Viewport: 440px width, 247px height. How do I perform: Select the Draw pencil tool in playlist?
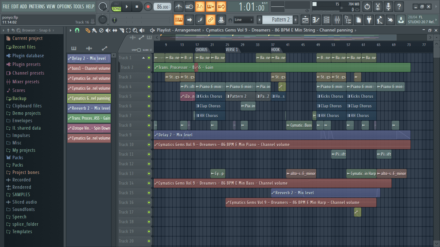click(x=88, y=30)
